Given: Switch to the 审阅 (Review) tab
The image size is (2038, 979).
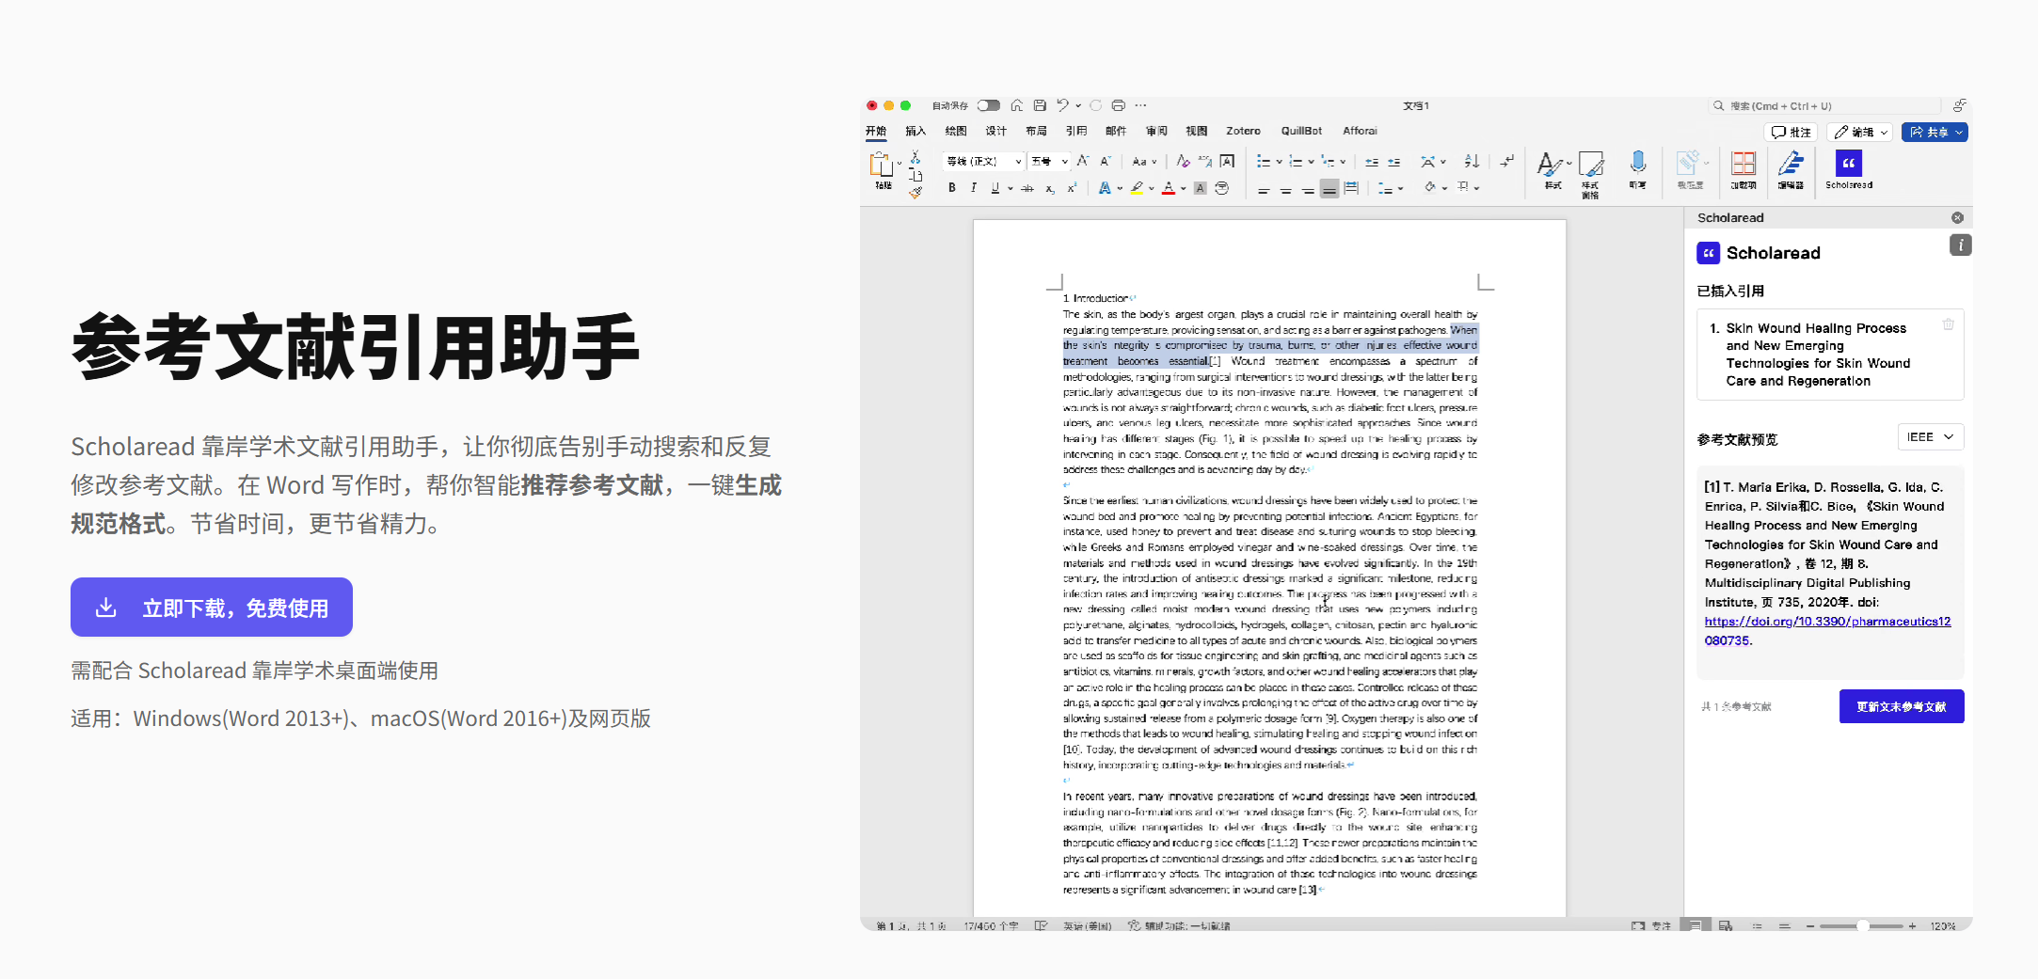Looking at the screenshot, I should click(1156, 131).
